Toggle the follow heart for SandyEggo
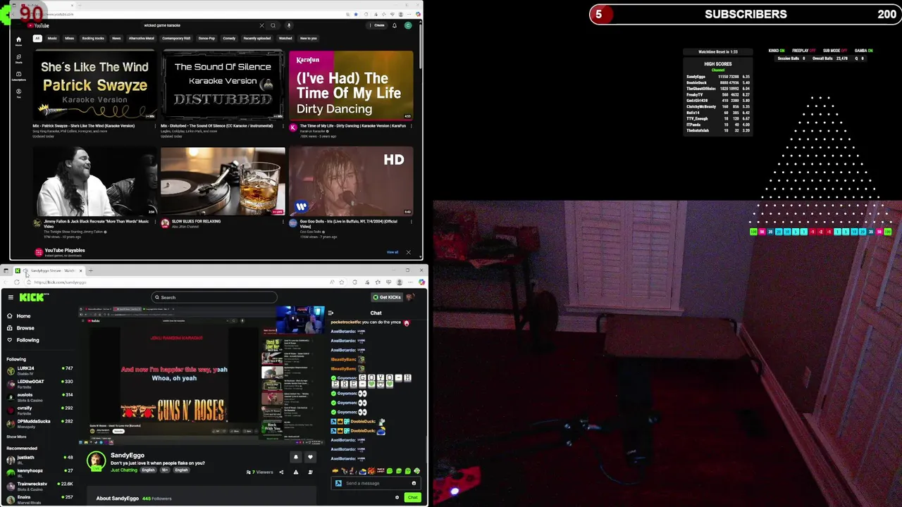The width and height of the screenshot is (902, 507). tap(310, 457)
